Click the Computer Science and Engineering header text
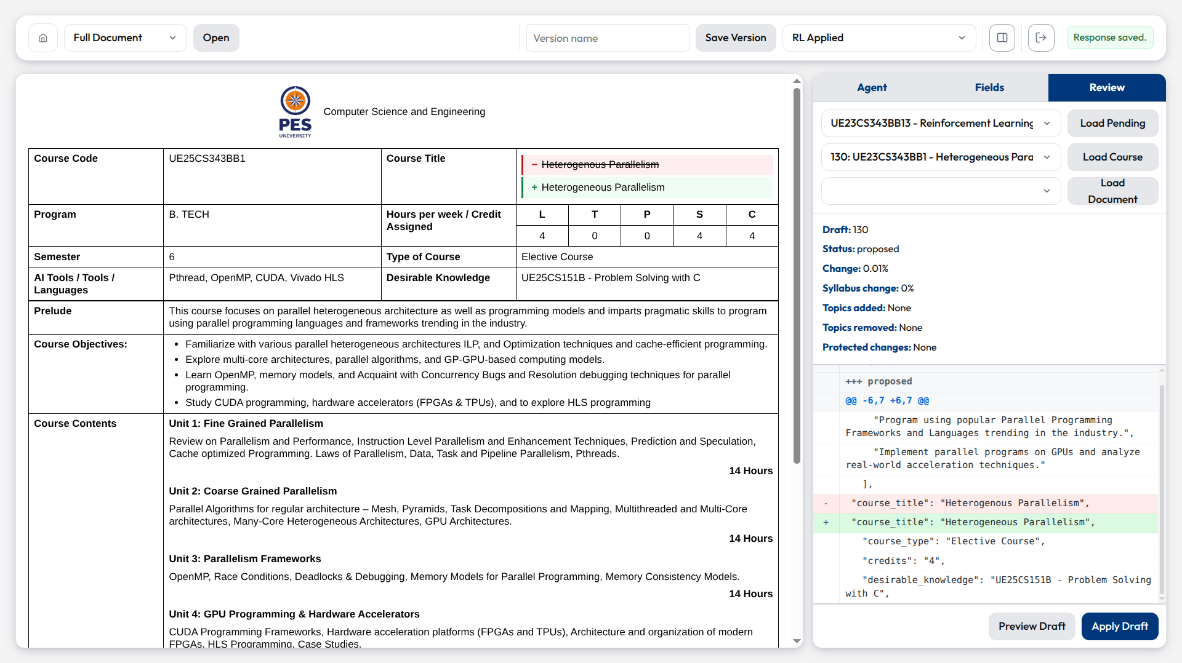The image size is (1182, 663). point(404,112)
